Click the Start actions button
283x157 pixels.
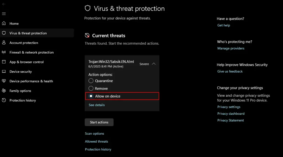[x=99, y=122]
